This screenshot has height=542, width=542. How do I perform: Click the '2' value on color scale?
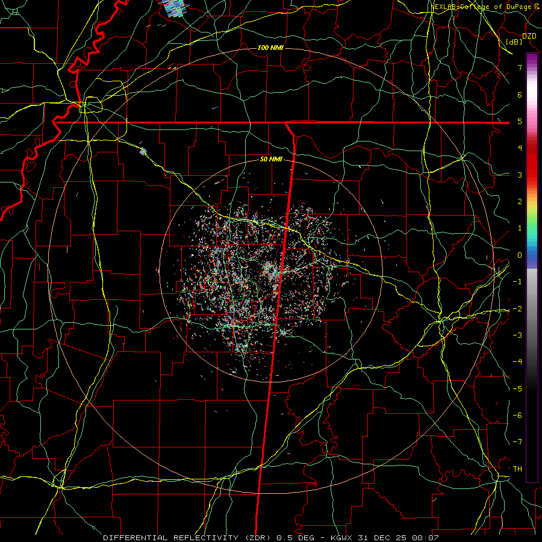click(520, 202)
